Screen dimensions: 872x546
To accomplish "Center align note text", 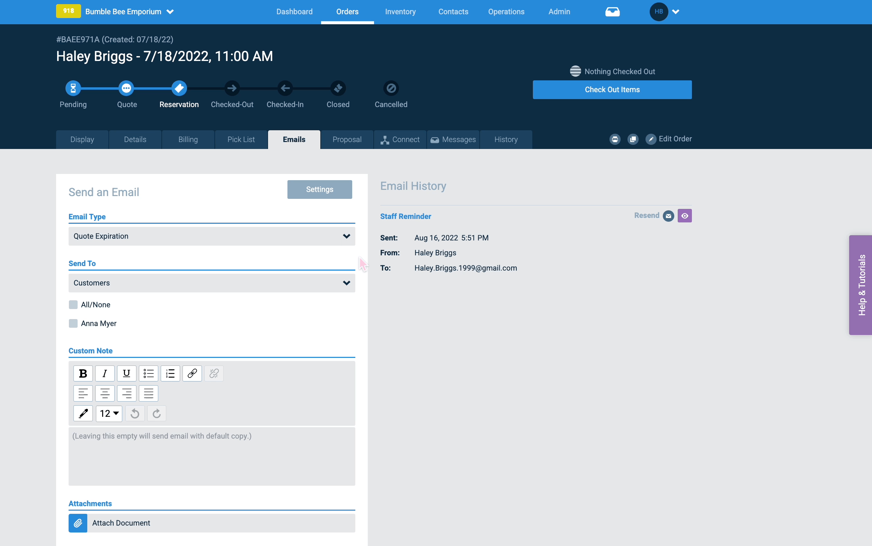I will tap(105, 393).
